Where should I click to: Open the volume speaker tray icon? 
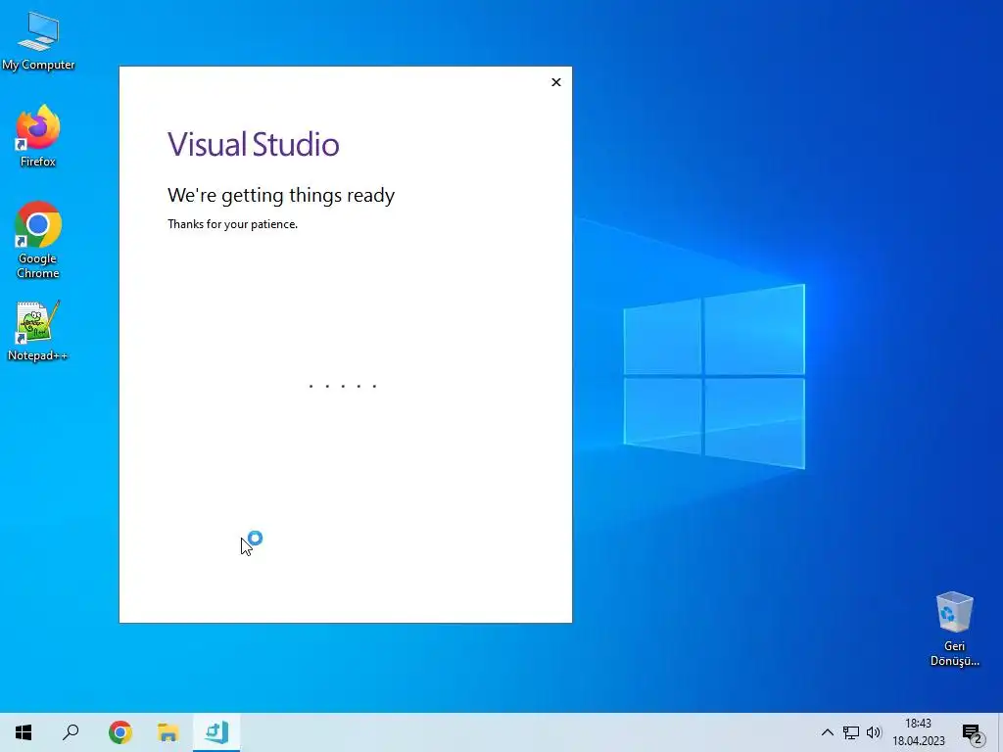point(874,732)
